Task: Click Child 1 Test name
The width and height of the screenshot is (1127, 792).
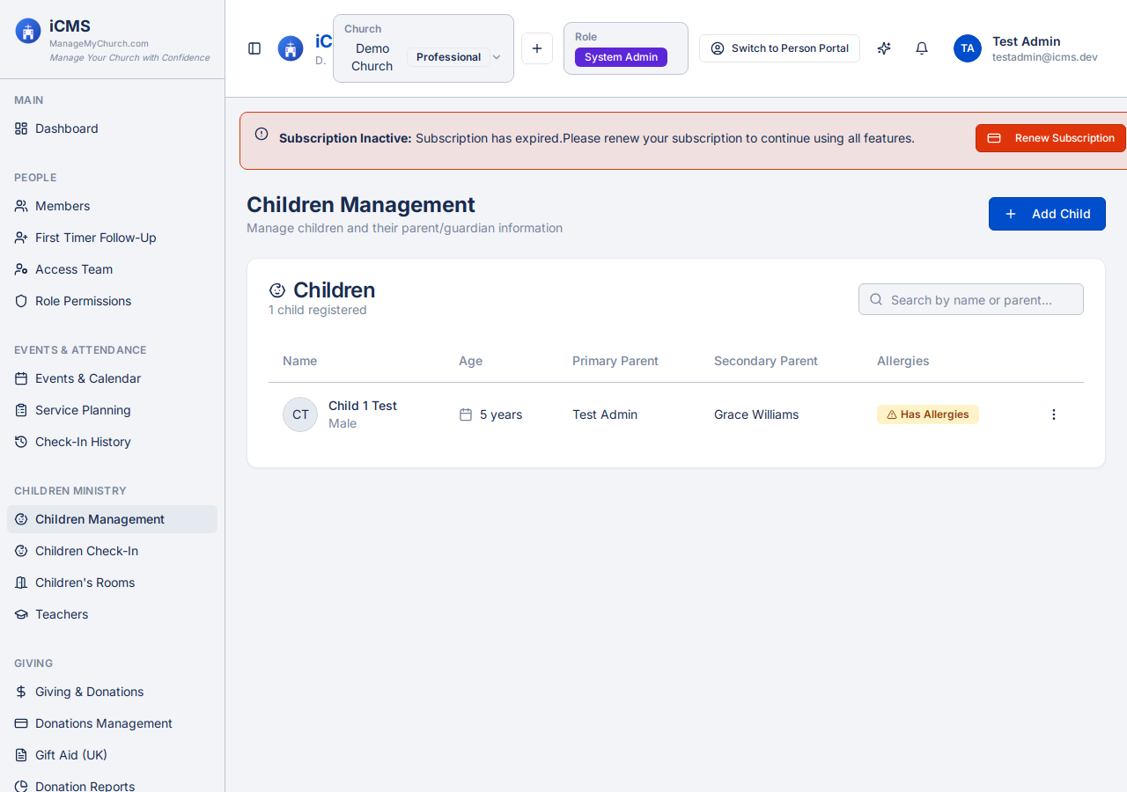Action: coord(363,406)
